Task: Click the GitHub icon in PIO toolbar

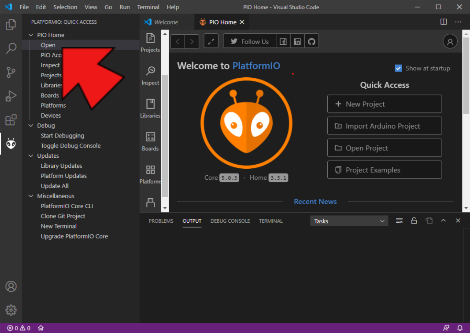Action: (x=312, y=41)
